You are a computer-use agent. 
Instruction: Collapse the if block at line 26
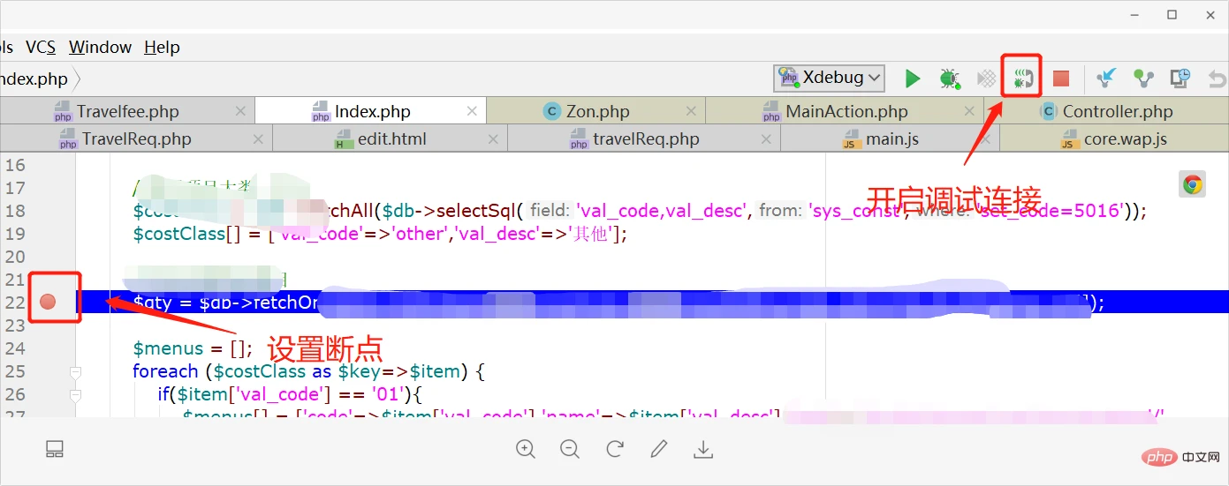[75, 395]
